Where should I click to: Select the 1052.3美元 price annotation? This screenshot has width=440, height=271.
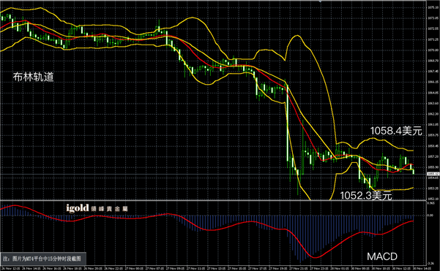[366, 196]
